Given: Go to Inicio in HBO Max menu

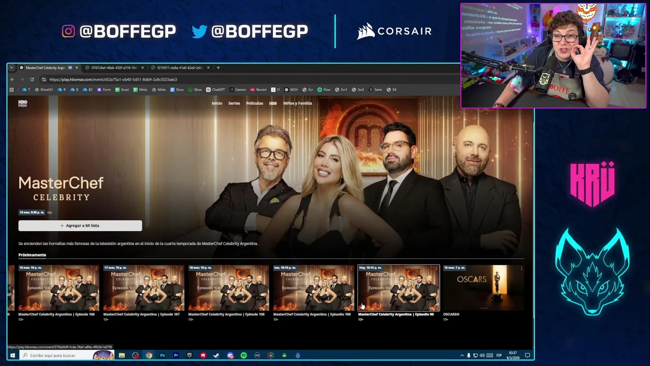Looking at the screenshot, I should (x=217, y=103).
